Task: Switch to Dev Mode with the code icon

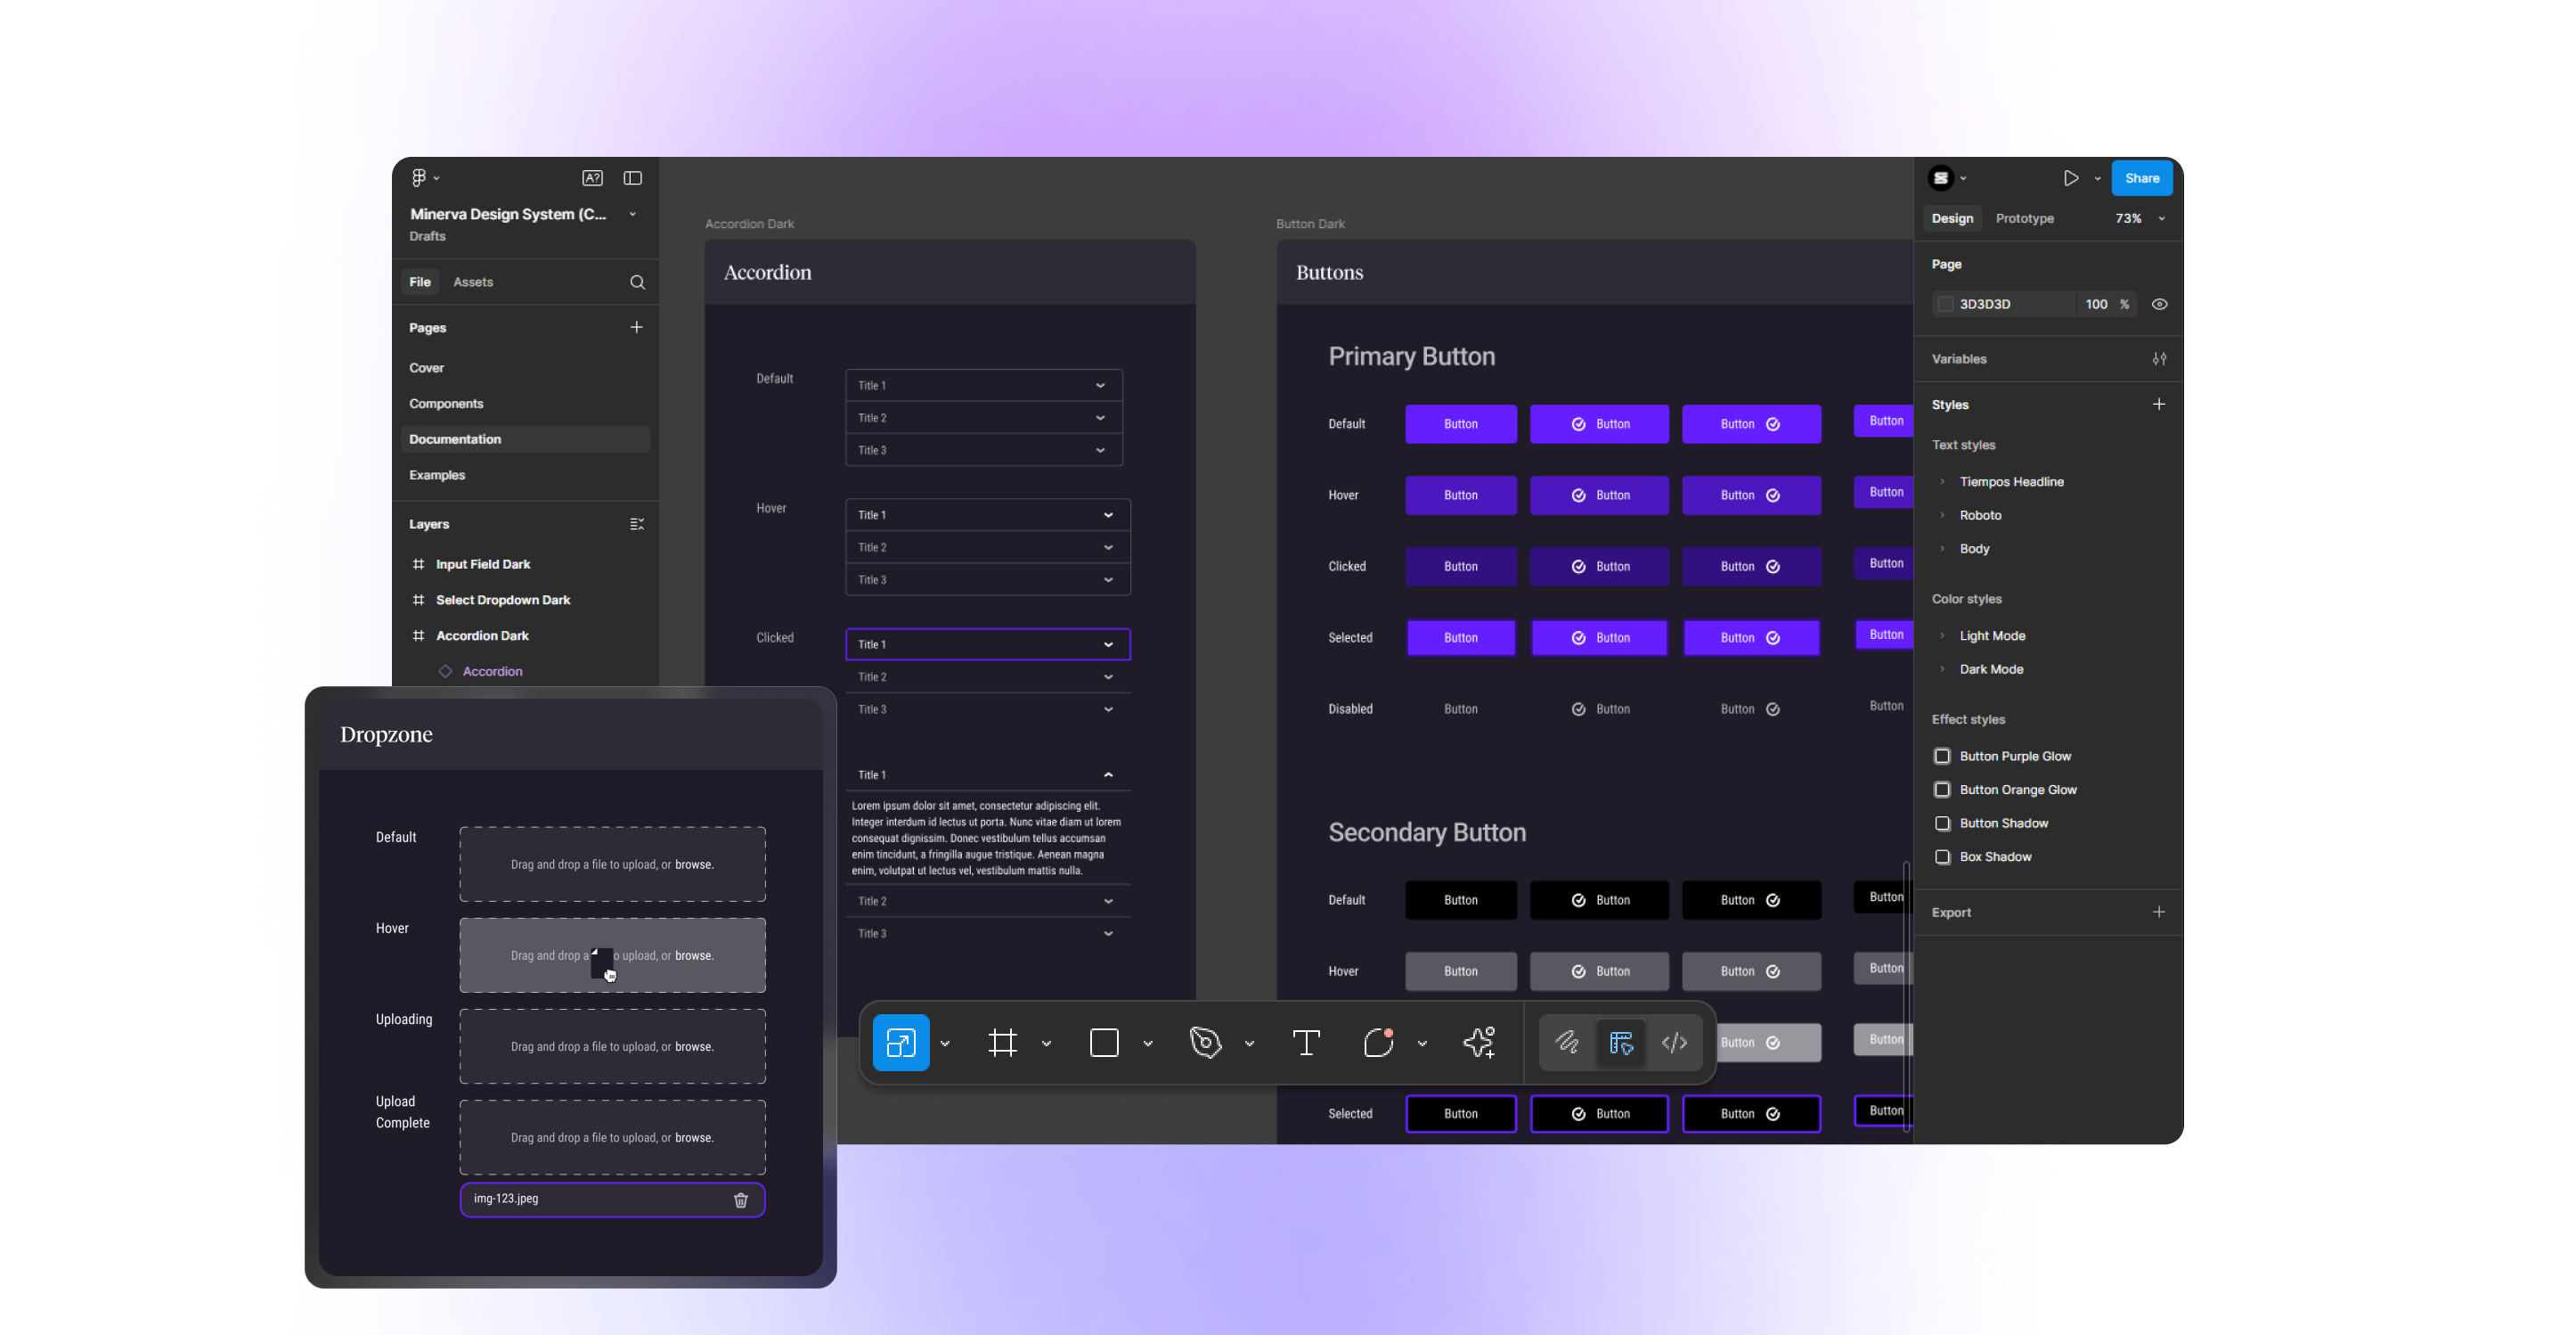Action: pyautogui.click(x=1673, y=1042)
